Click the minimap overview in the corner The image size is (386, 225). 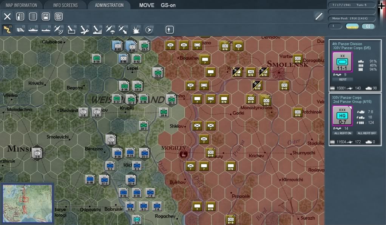[x=27, y=203]
